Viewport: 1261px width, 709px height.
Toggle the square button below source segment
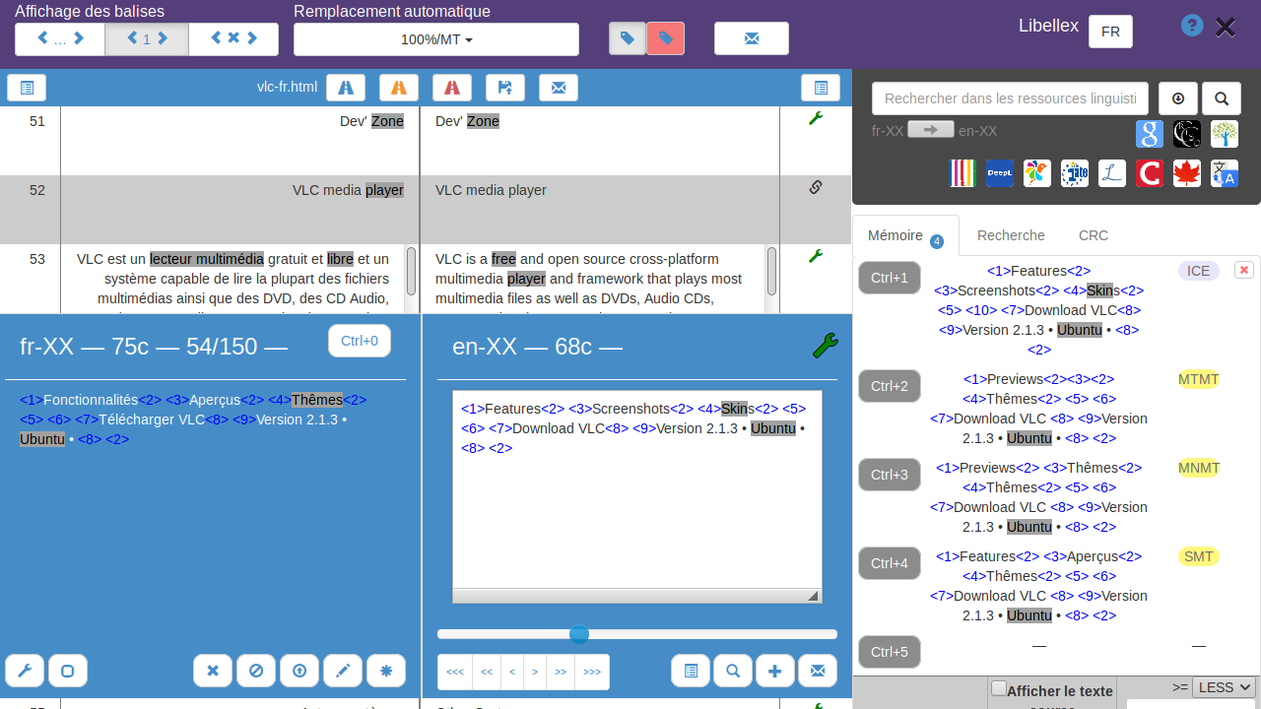click(68, 671)
